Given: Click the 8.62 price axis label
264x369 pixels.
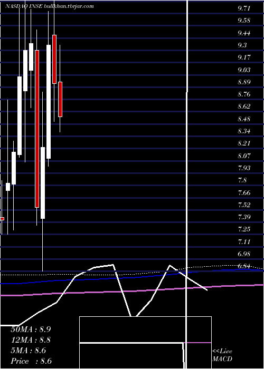Looking at the screenshot, I should [x=244, y=106].
